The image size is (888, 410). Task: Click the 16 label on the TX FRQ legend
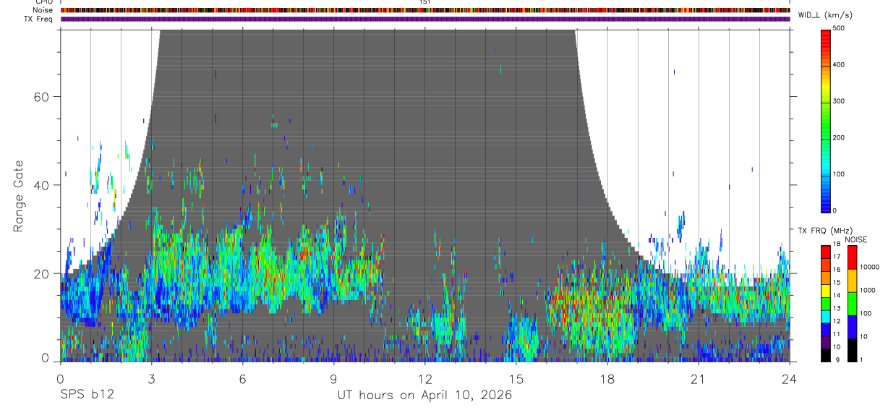[x=836, y=270]
